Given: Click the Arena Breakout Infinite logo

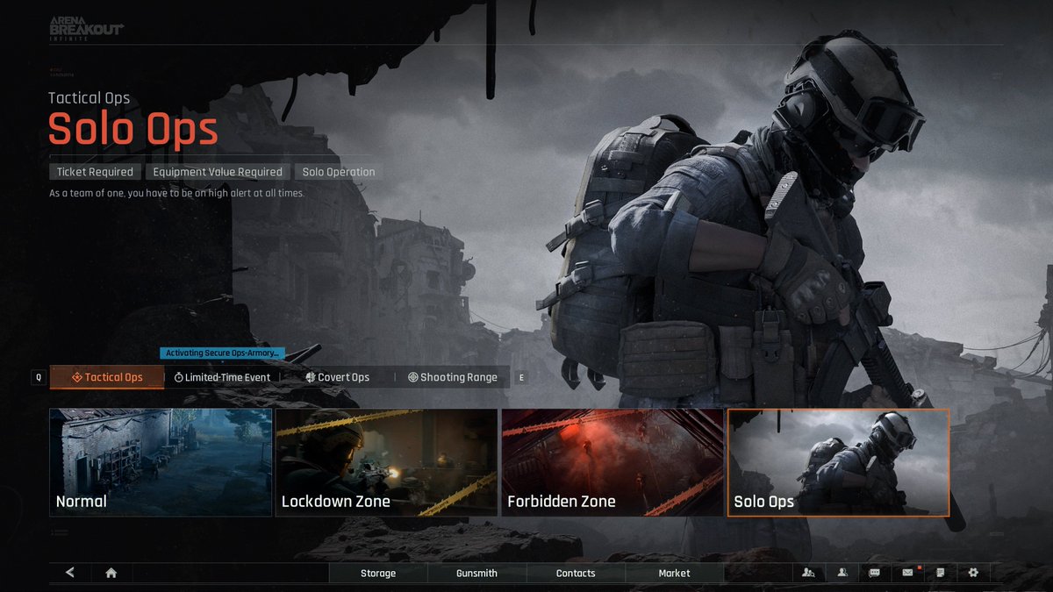Looking at the screenshot, I should [87, 29].
